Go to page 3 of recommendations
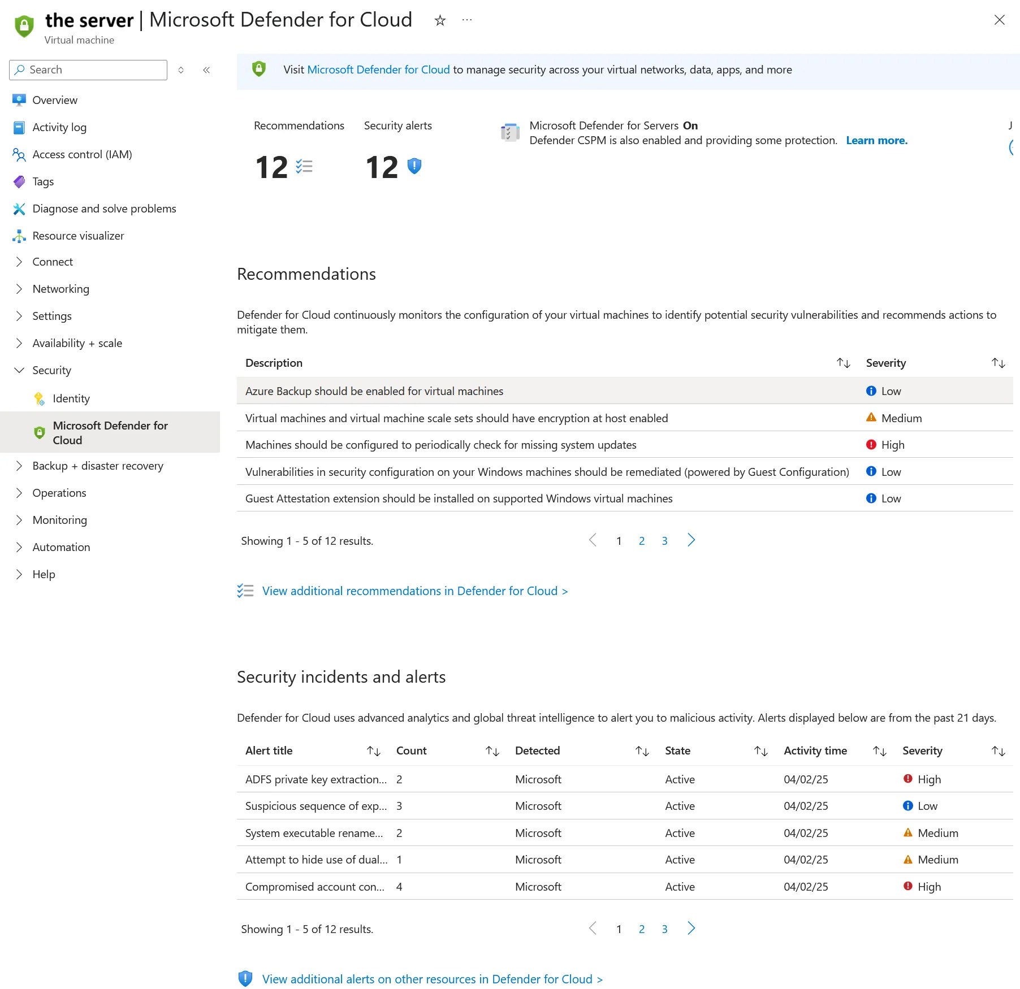Image resolution: width=1020 pixels, height=989 pixels. 664,541
